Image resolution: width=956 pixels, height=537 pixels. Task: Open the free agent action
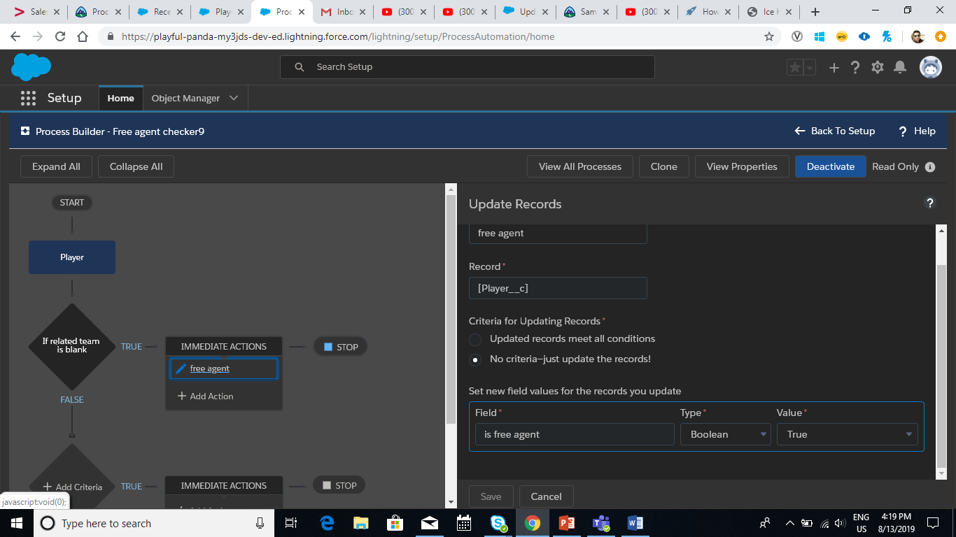point(210,368)
